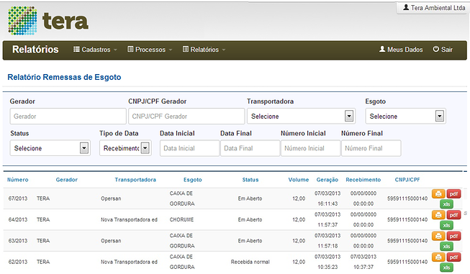Sort by Esgoto column header
The image size is (470, 274).
193,180
